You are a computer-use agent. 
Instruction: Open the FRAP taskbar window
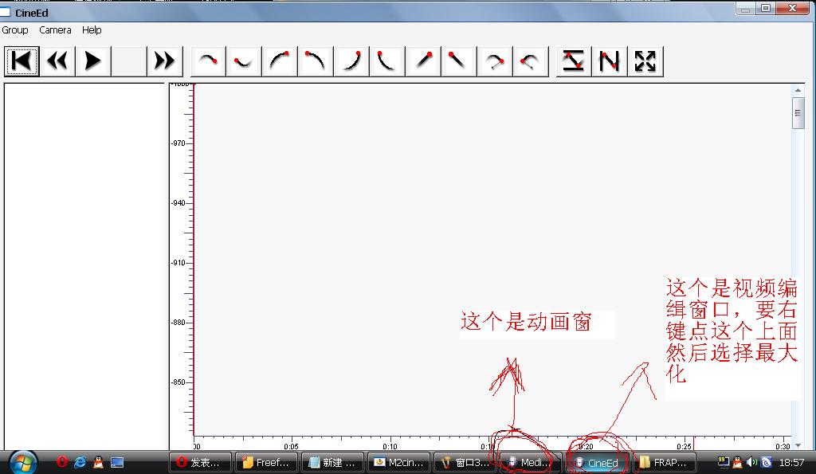pos(665,462)
